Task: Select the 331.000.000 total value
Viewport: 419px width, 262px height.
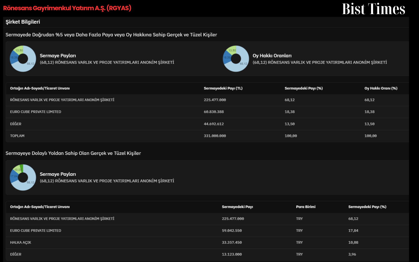Action: (215, 136)
